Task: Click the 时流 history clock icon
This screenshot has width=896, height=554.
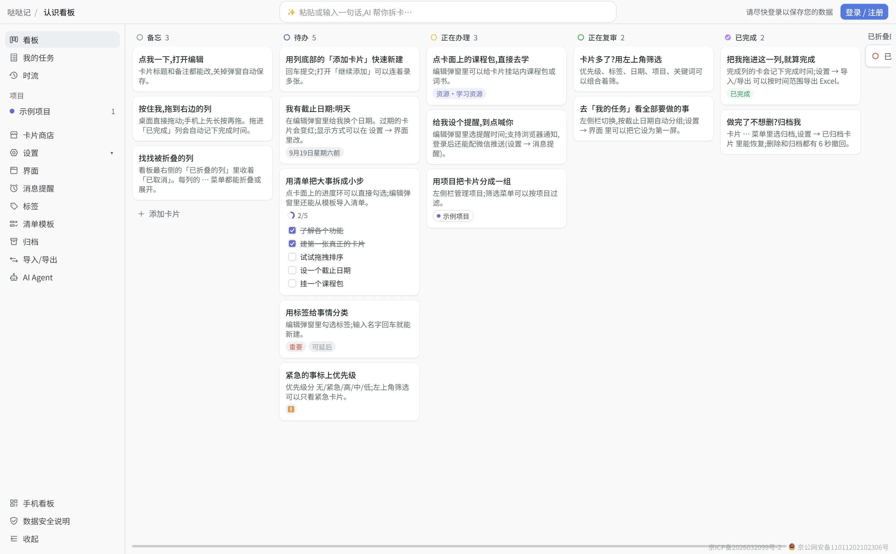Action: click(14, 75)
